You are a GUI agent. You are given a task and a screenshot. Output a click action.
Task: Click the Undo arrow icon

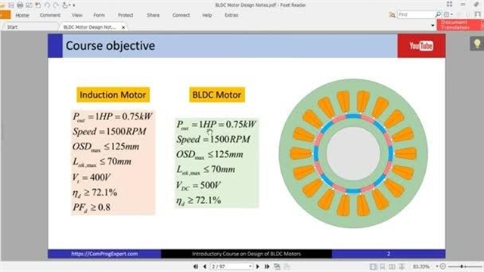(x=47, y=5)
